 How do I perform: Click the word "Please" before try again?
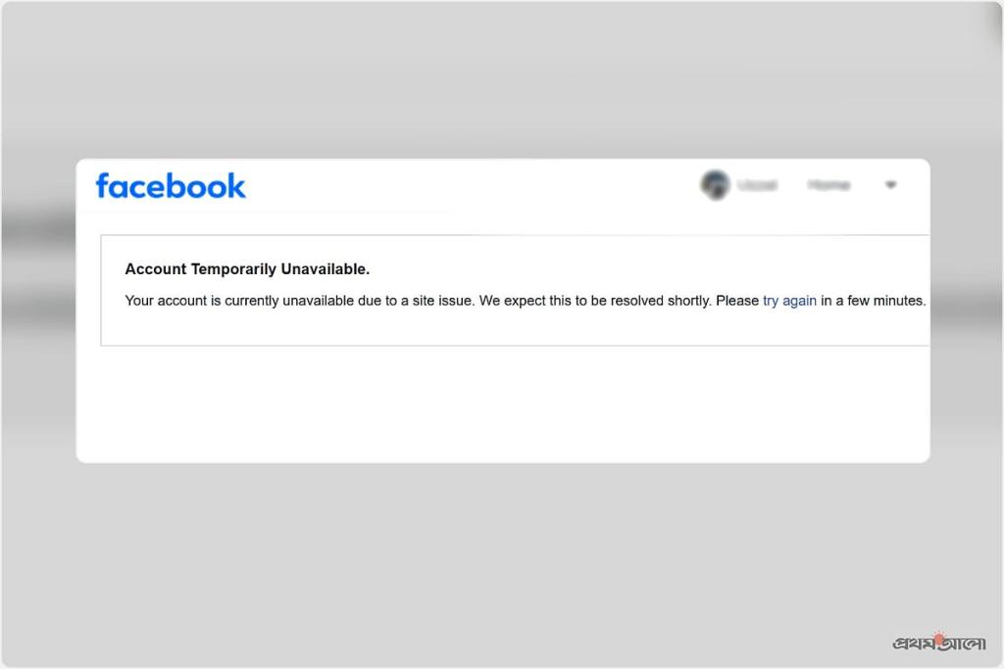tap(737, 301)
